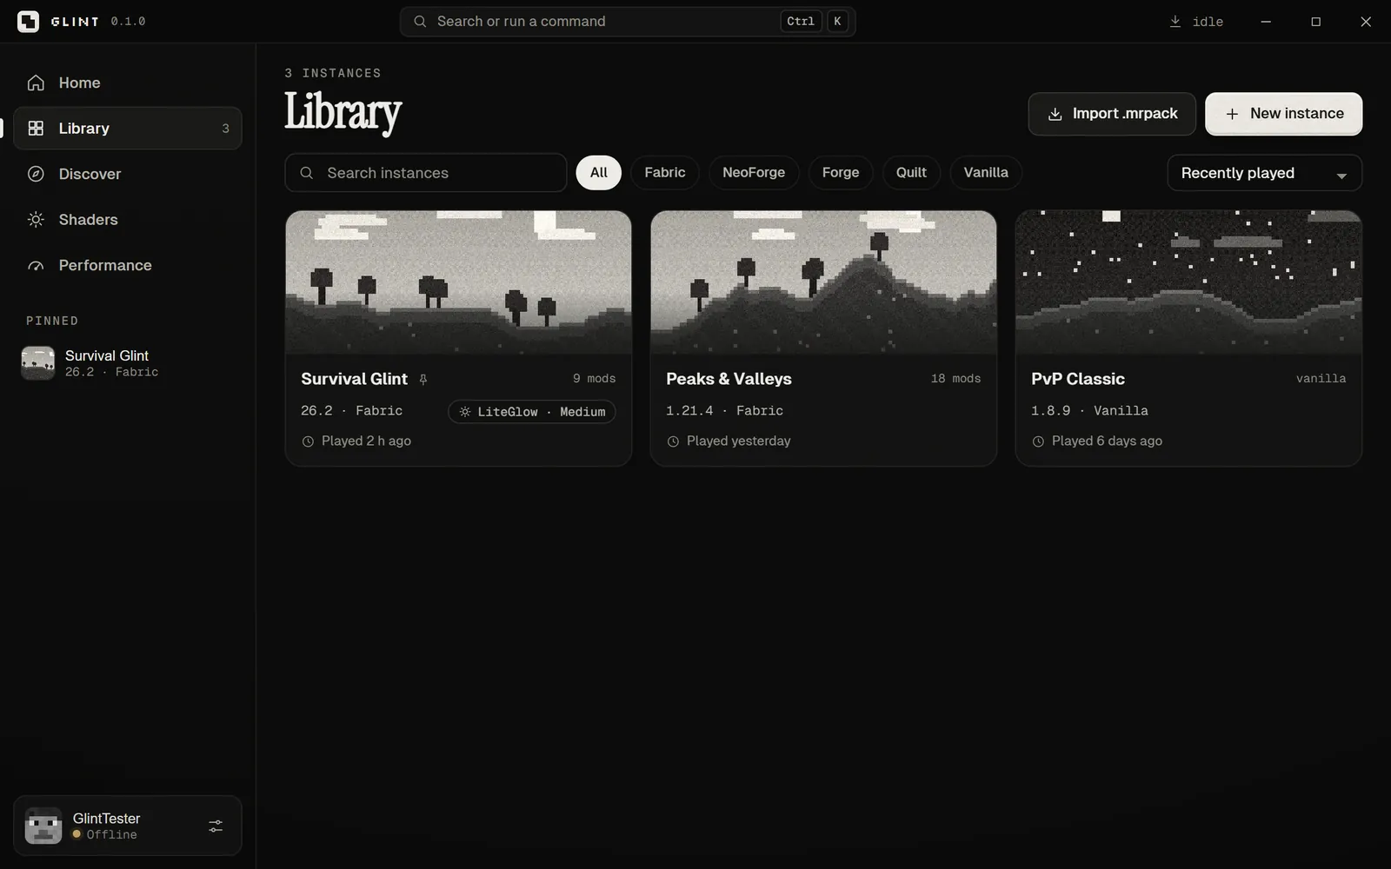
Task: Open the Peaks & Valleys instance thumbnail
Action: pos(823,282)
